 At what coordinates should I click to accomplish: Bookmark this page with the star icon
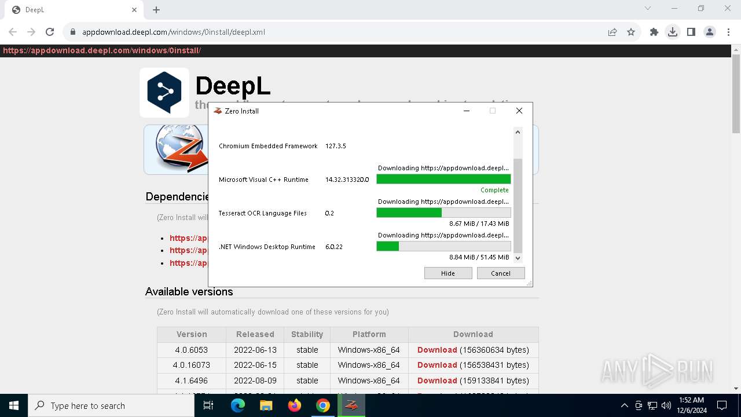pos(631,32)
